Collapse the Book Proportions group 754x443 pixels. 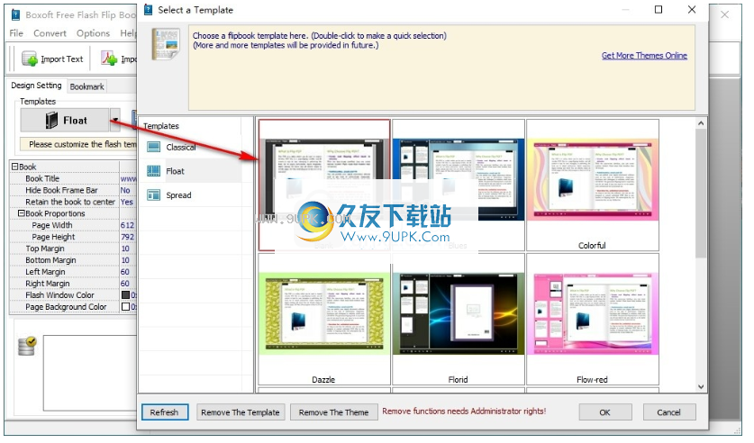pos(21,212)
